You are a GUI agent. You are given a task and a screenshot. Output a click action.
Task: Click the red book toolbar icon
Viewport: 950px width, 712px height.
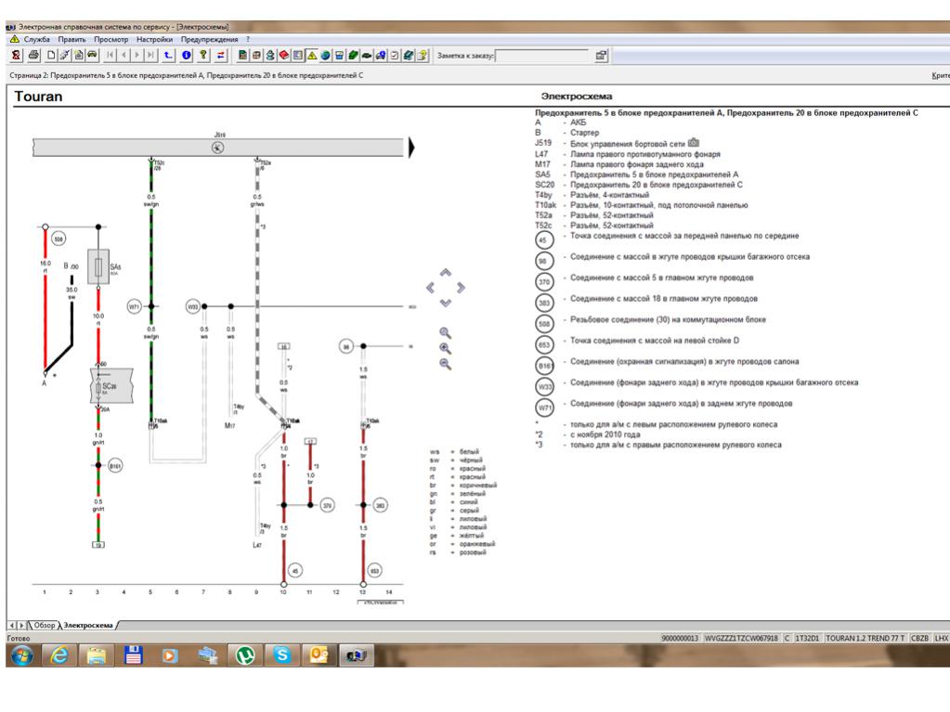coord(283,55)
